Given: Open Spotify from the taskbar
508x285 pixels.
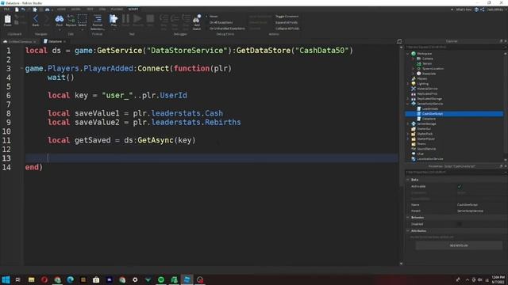Looking at the screenshot, I should [x=161, y=279].
